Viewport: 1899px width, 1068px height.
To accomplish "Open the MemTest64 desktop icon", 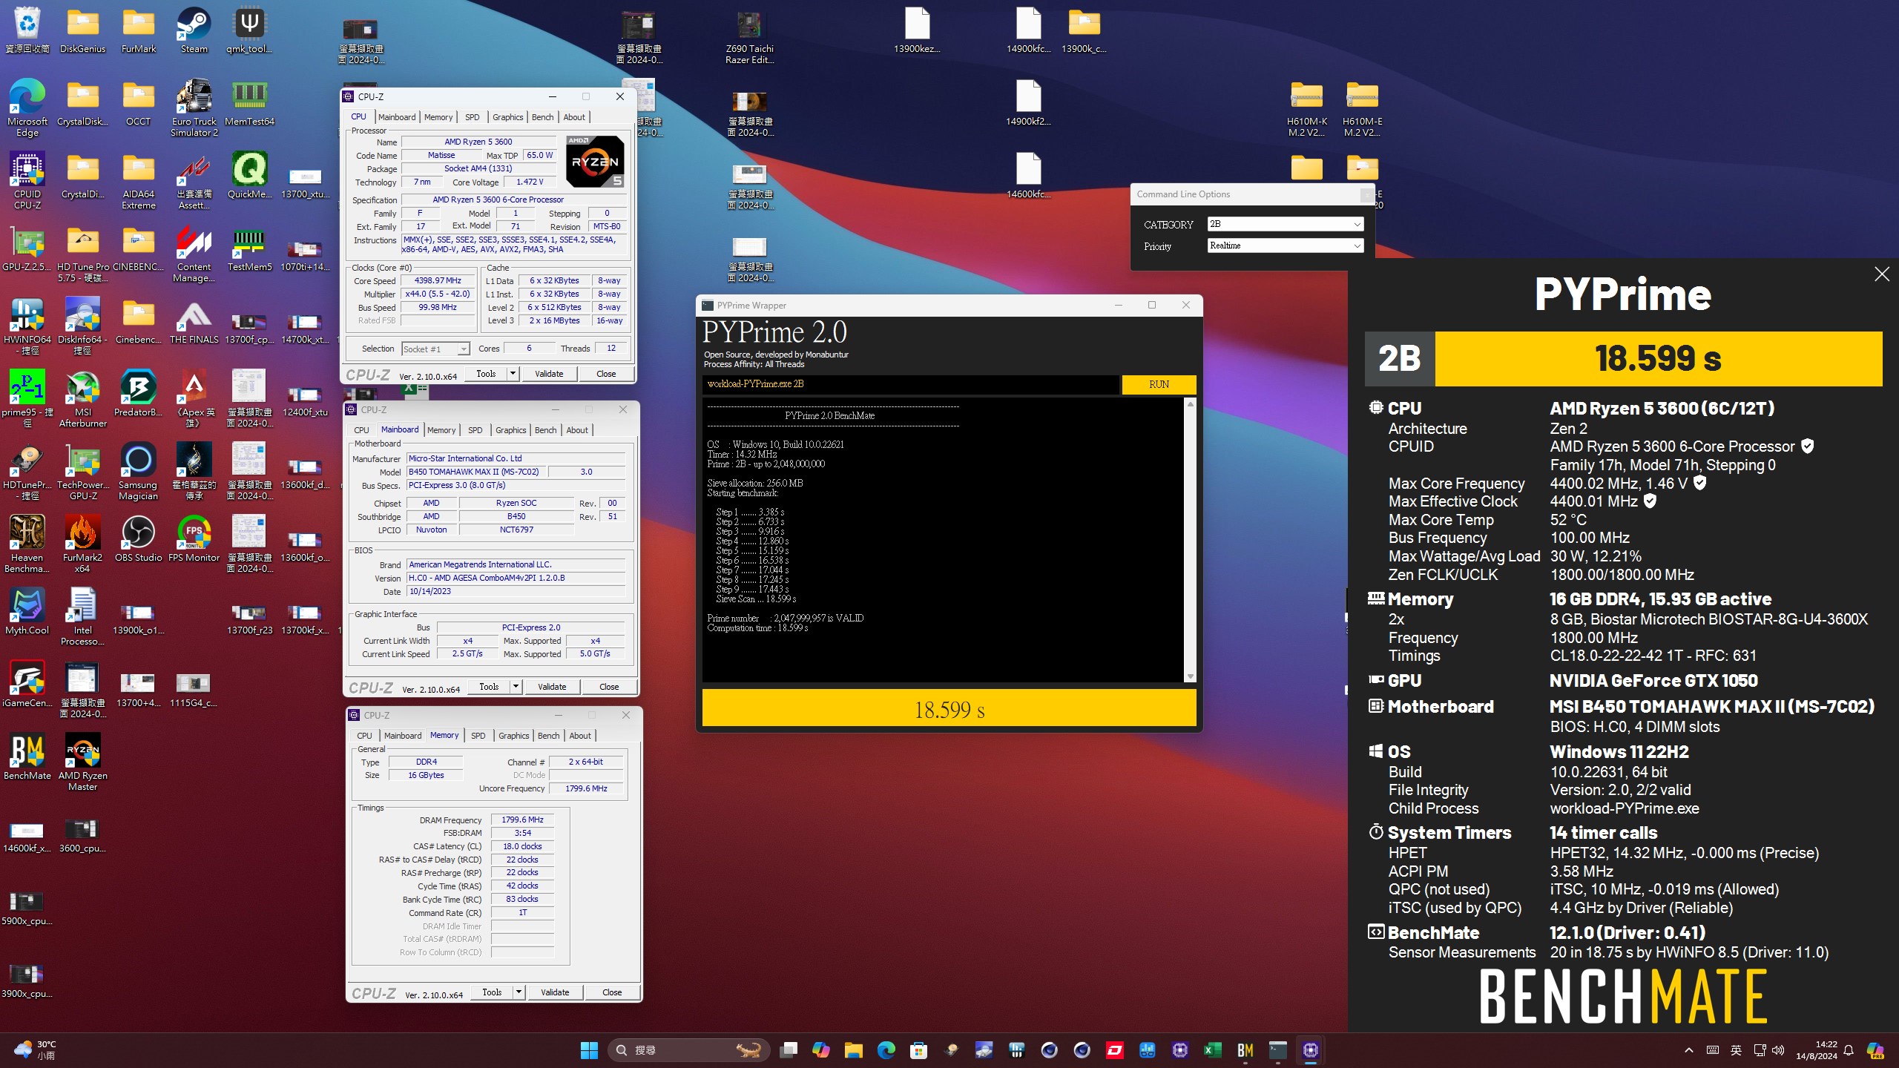I will pyautogui.click(x=249, y=103).
